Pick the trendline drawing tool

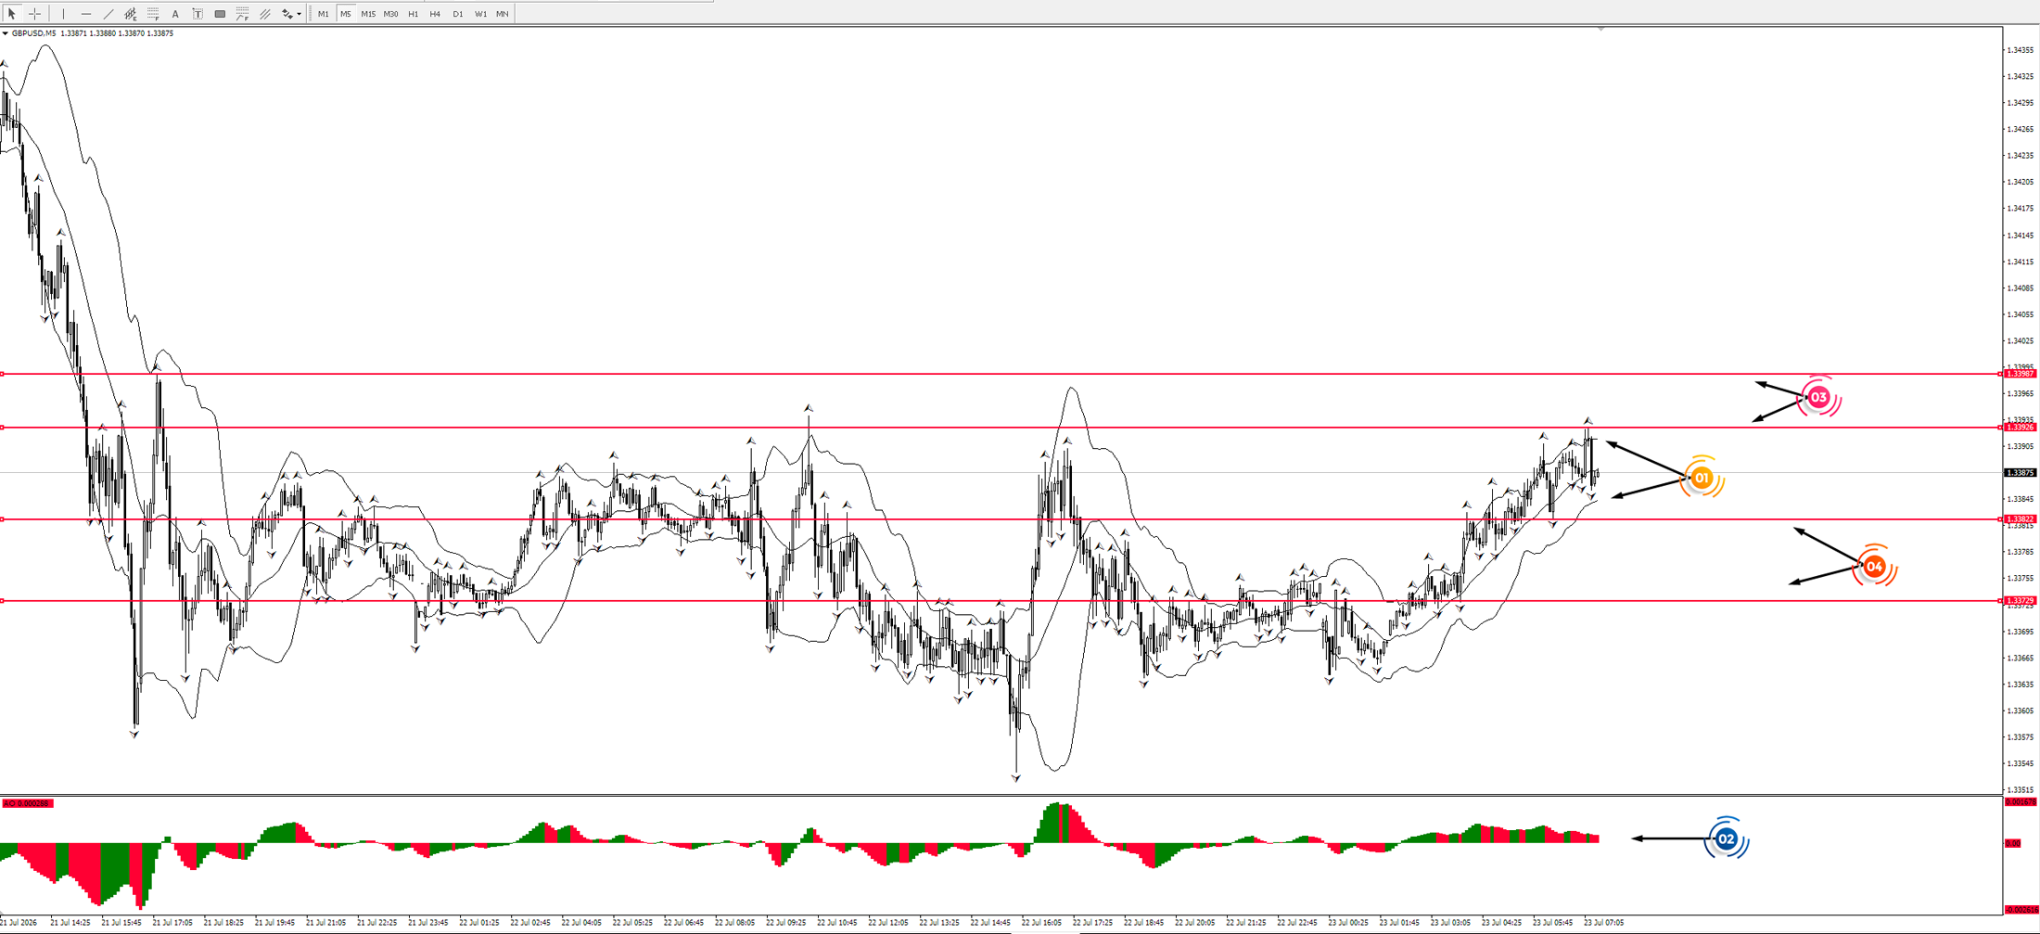coord(108,14)
